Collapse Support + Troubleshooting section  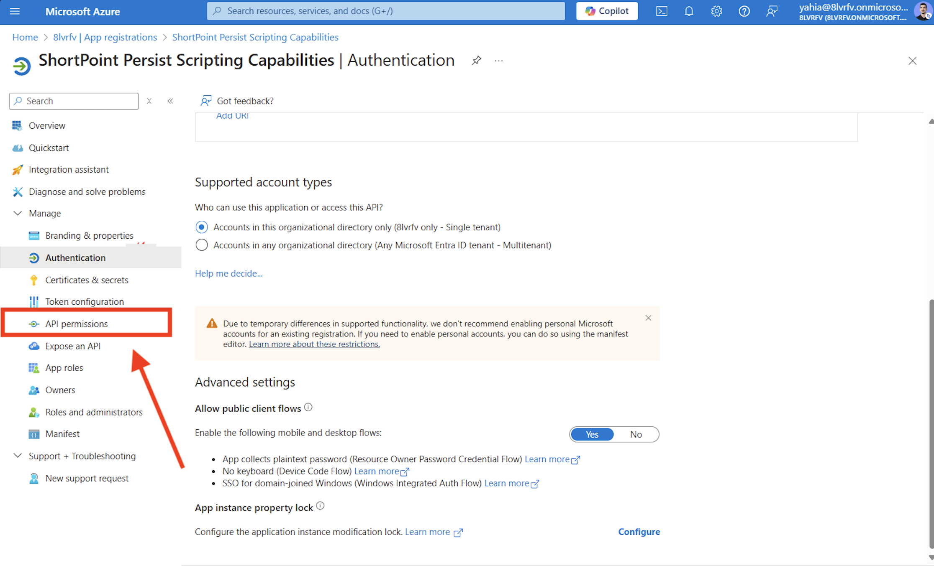pyautogui.click(x=18, y=456)
